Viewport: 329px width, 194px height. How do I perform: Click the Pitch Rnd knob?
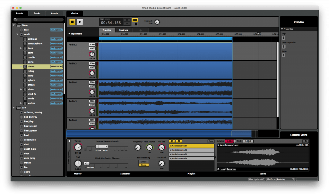(161, 164)
